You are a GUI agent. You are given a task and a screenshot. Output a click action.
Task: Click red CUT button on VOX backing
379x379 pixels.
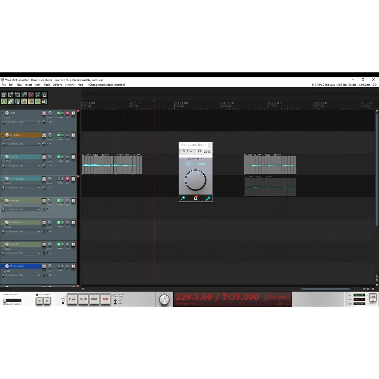(67, 179)
